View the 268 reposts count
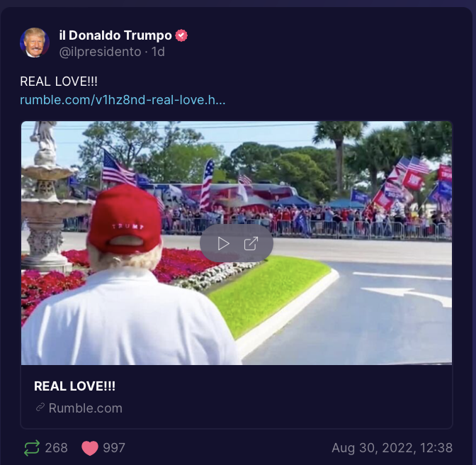This screenshot has width=476, height=465. pos(57,448)
